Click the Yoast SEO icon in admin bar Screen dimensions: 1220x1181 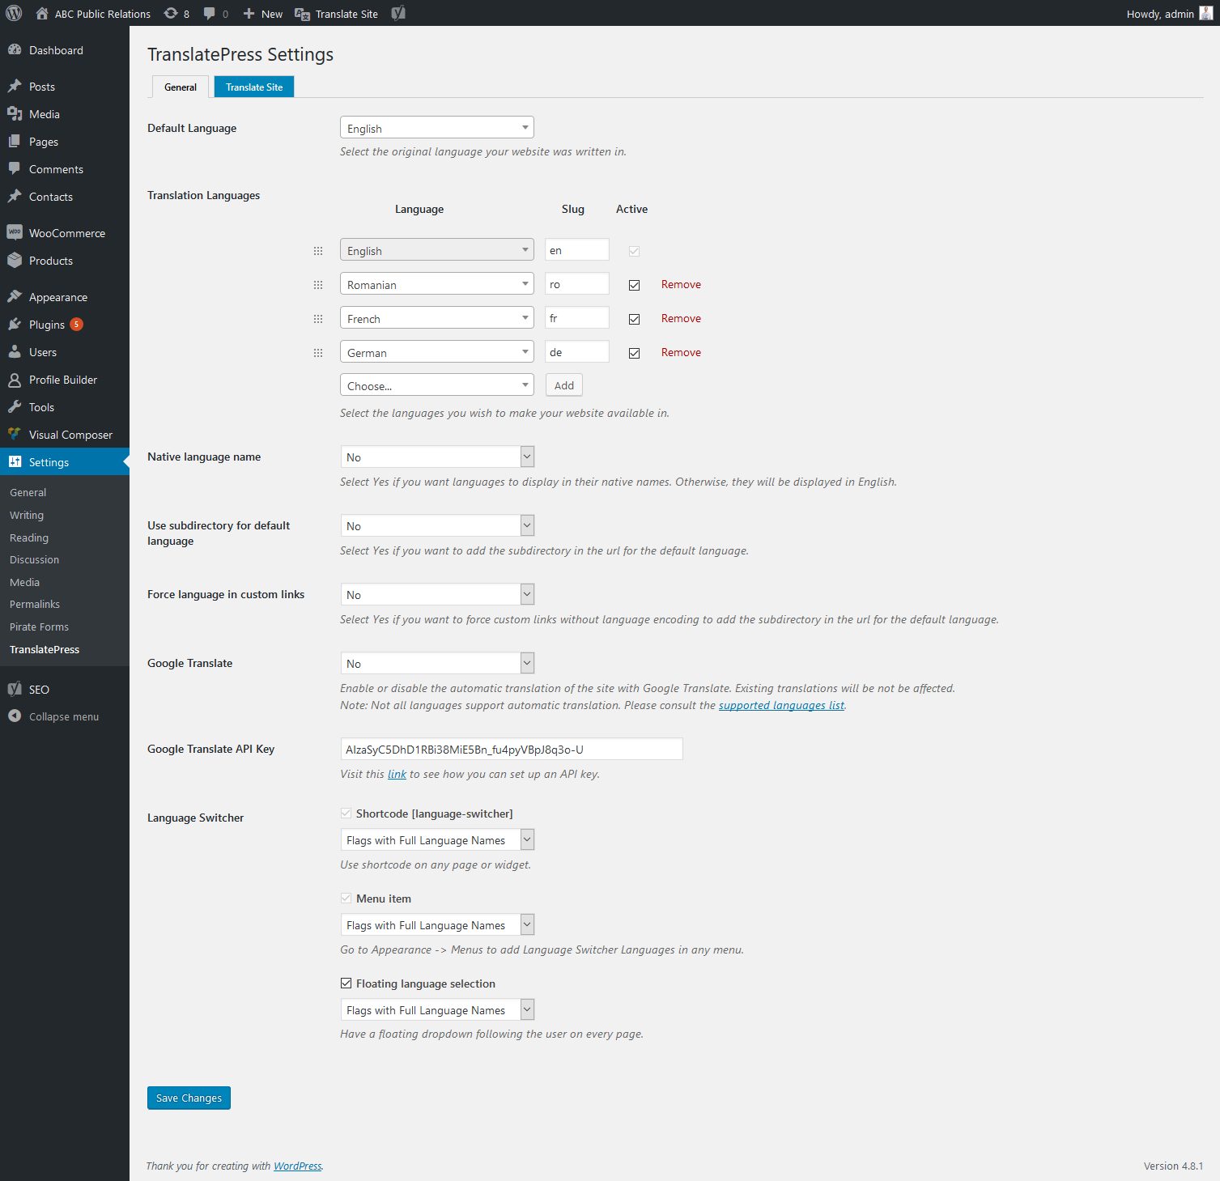click(398, 13)
